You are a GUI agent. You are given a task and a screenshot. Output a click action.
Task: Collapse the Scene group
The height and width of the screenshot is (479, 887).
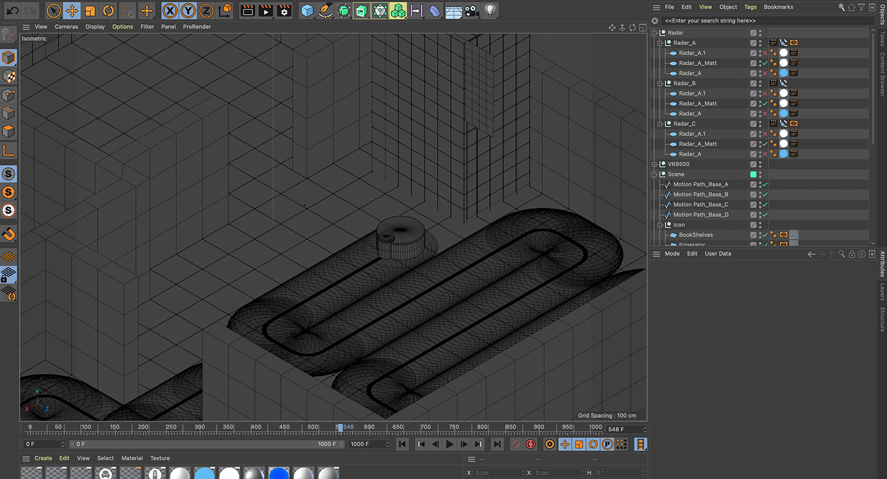pyautogui.click(x=655, y=174)
